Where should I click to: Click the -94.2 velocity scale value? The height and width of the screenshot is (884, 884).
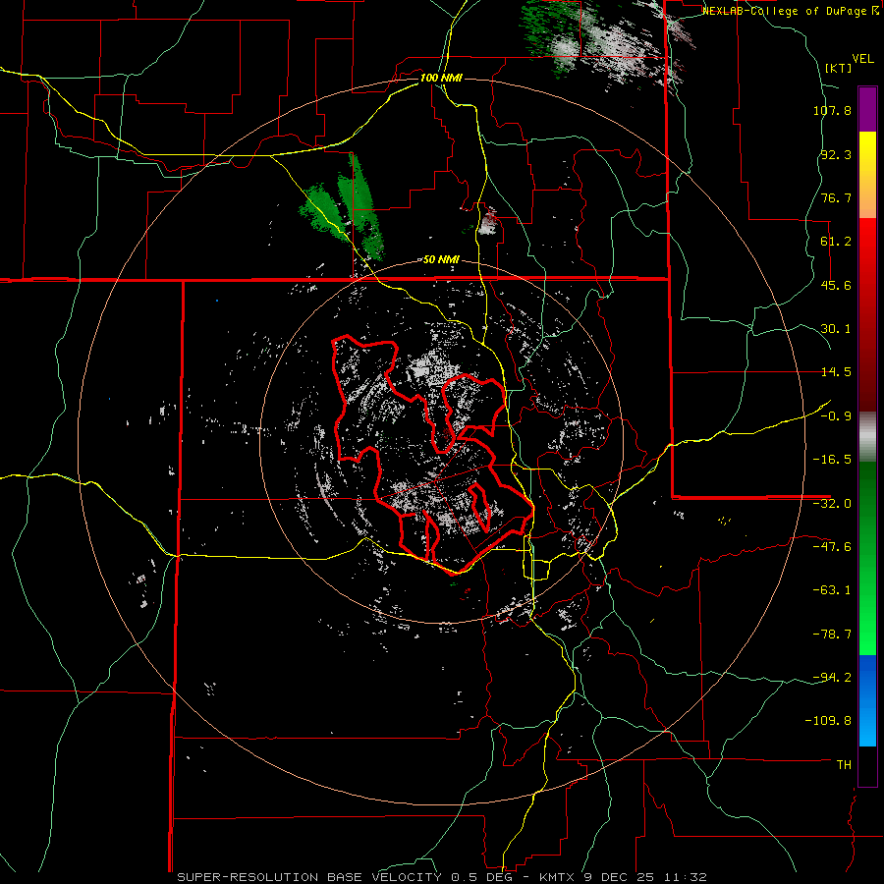[832, 678]
